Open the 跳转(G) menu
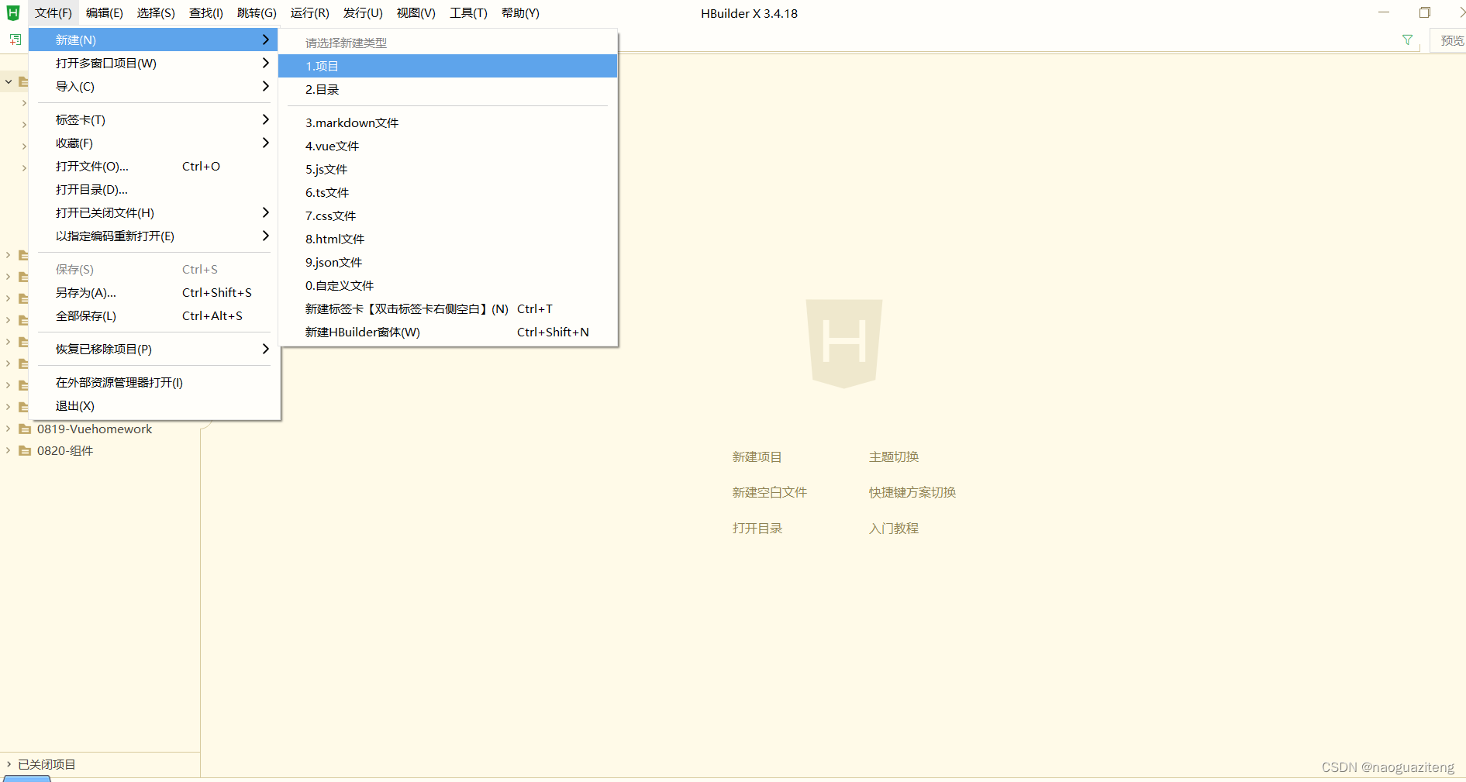The height and width of the screenshot is (782, 1466). pyautogui.click(x=257, y=13)
